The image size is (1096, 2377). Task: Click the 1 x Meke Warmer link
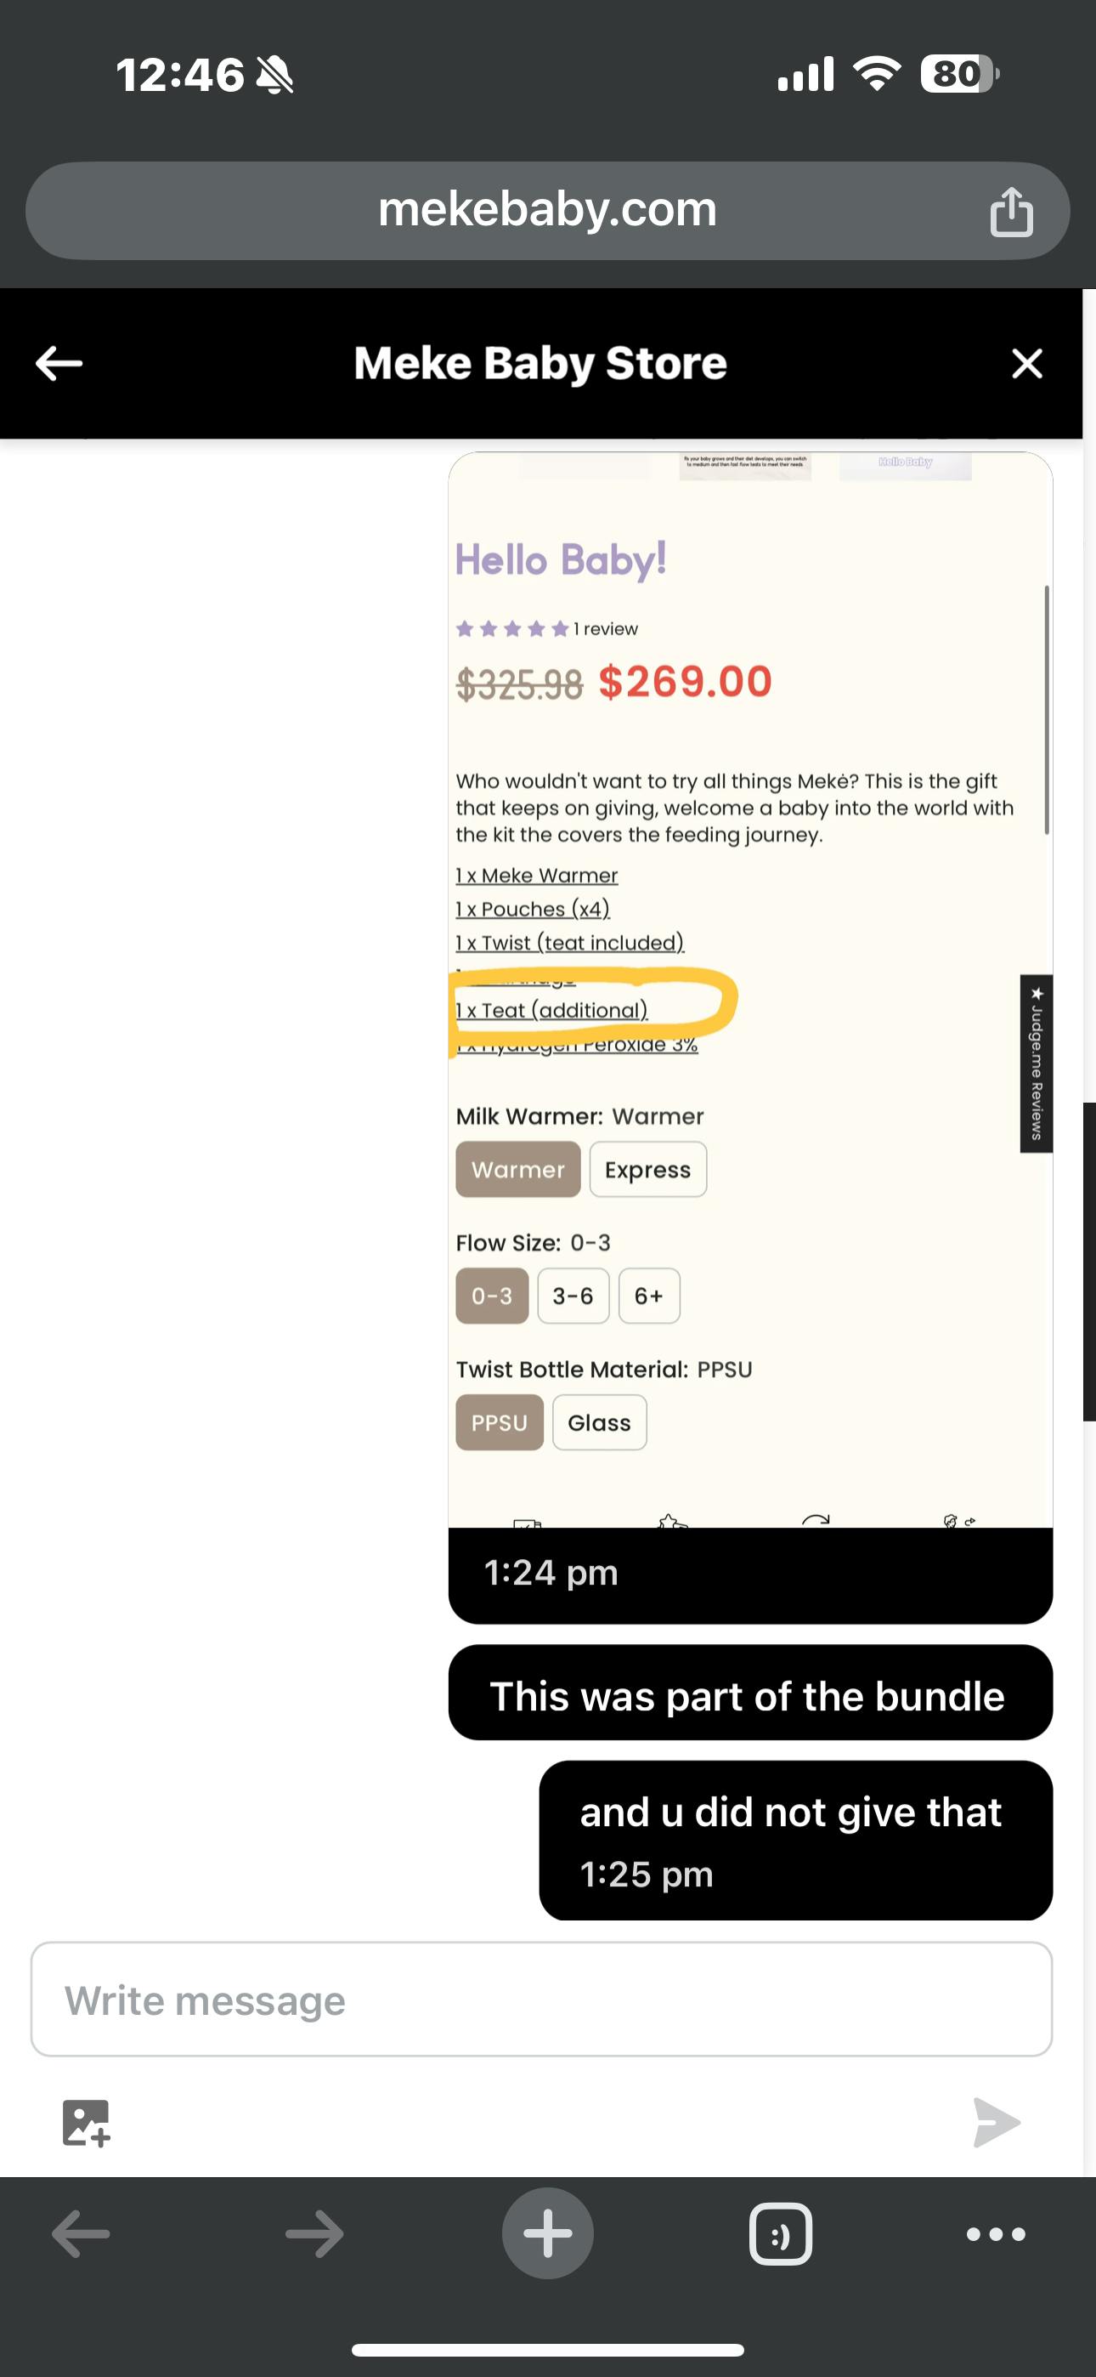tap(537, 875)
